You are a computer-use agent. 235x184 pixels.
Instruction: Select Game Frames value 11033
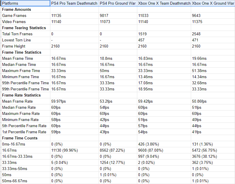143,15
